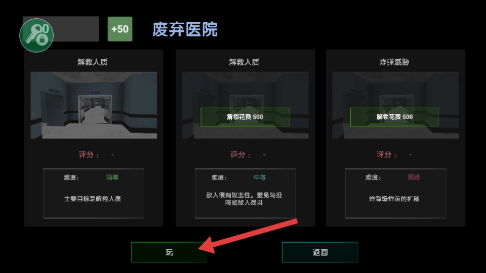Screen dimensions: 486x273
Task: Click the 评分 score of the 炸弹威胁 mission
Action: coord(394,155)
